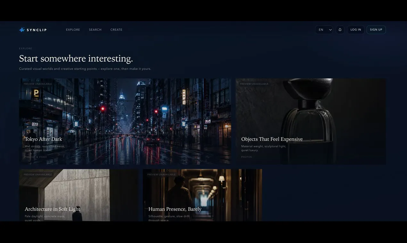The height and width of the screenshot is (243, 407).
Task: Click the 'Curated visual worlds' subtitle text
Action: tap(85, 69)
